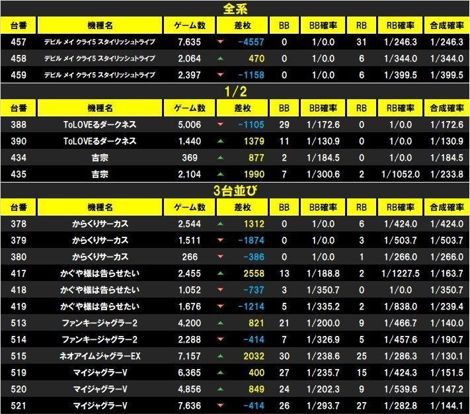The height and width of the screenshot is (414, 470).
Task: Click the red down arrow in row 419
Action: point(221,306)
